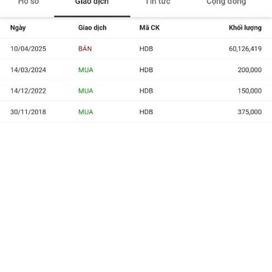Click the BÁN transaction label

coord(85,49)
